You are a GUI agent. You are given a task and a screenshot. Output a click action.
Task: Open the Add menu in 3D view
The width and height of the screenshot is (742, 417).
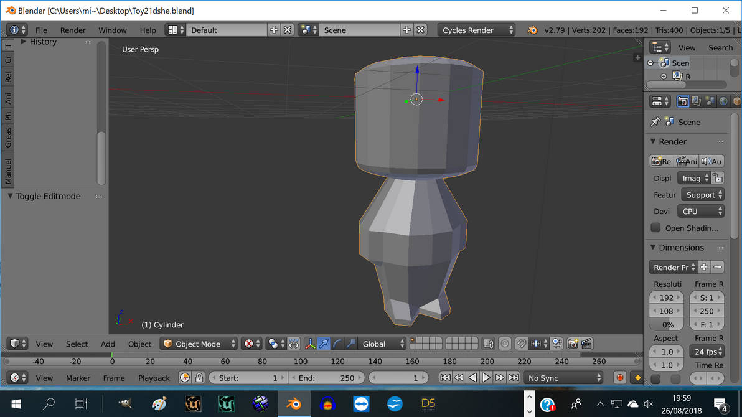click(108, 344)
